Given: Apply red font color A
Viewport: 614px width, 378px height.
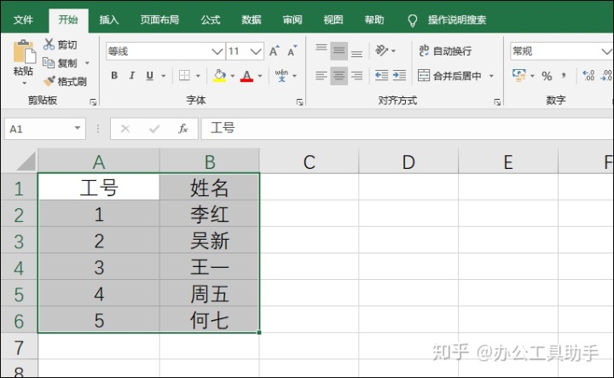Looking at the screenshot, I should pos(246,75).
